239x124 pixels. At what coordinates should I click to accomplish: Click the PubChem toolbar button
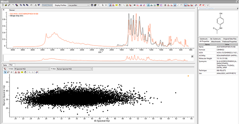pyautogui.click(x=47, y=5)
